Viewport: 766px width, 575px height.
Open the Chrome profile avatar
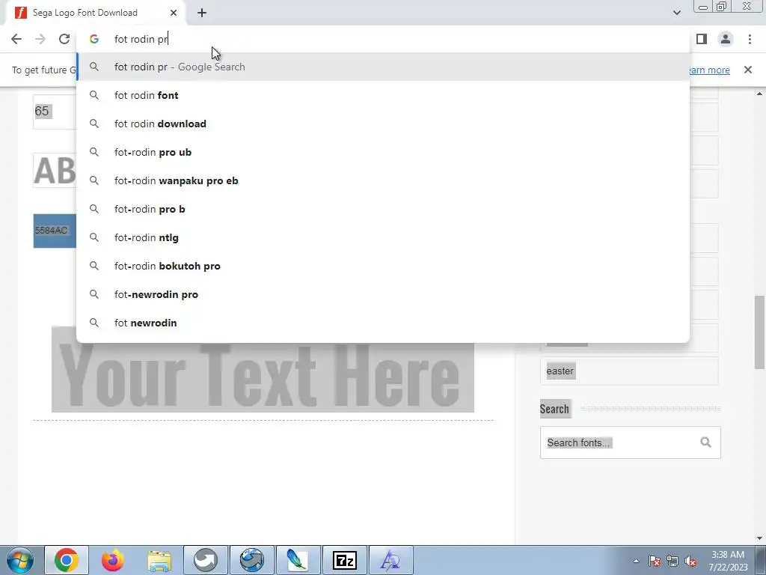click(x=726, y=39)
